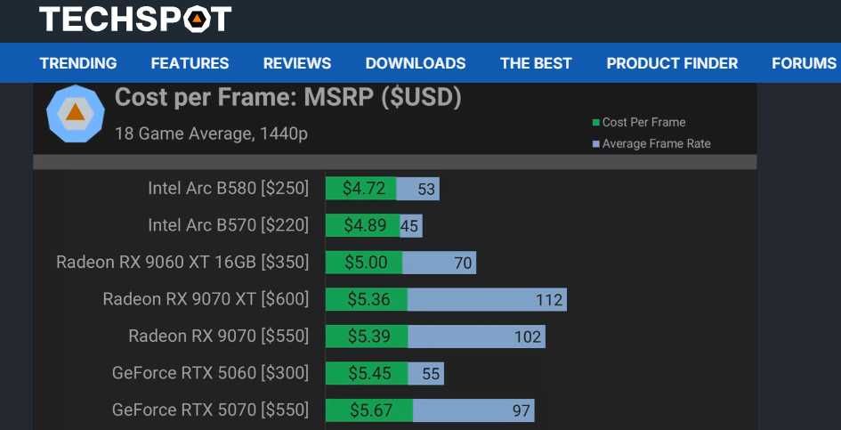Viewport: 841px width, 430px height.
Task: Click the green Cost Per Frame legend square
Action: coord(595,122)
